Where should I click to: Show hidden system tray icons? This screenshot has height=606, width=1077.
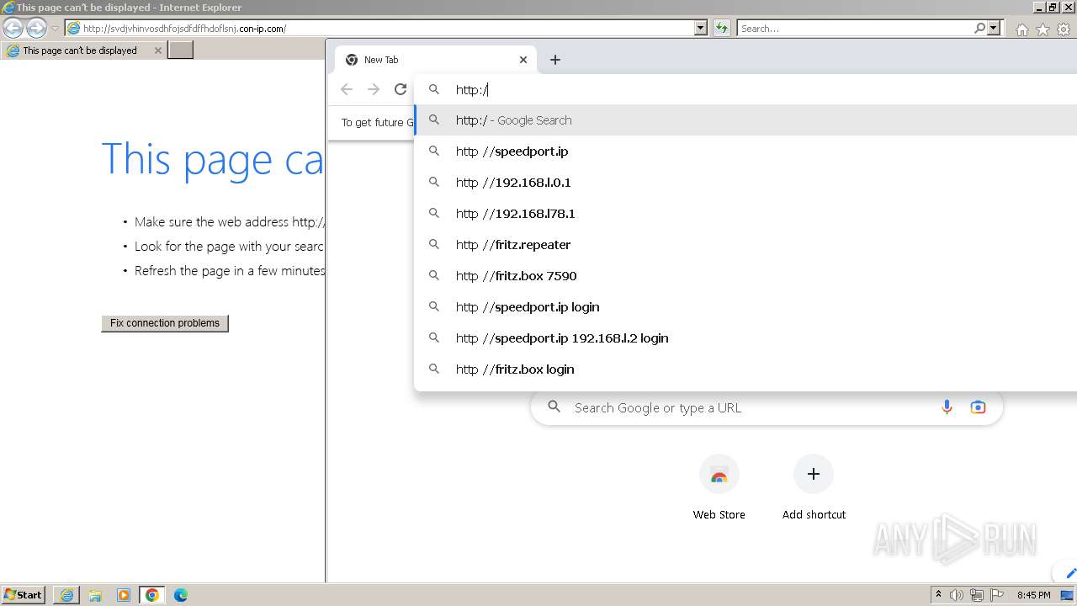point(938,595)
